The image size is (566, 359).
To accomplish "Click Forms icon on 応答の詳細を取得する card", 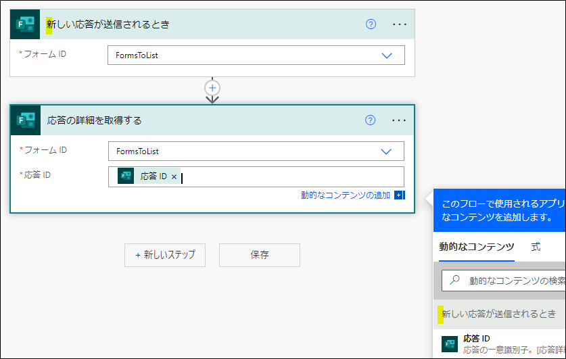I will coord(26,120).
